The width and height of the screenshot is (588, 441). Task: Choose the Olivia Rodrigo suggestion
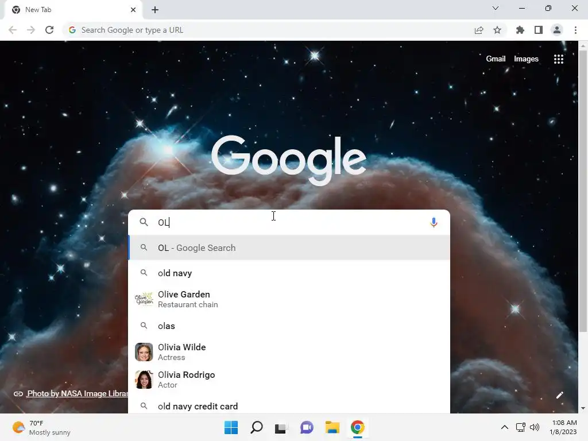[x=289, y=380]
